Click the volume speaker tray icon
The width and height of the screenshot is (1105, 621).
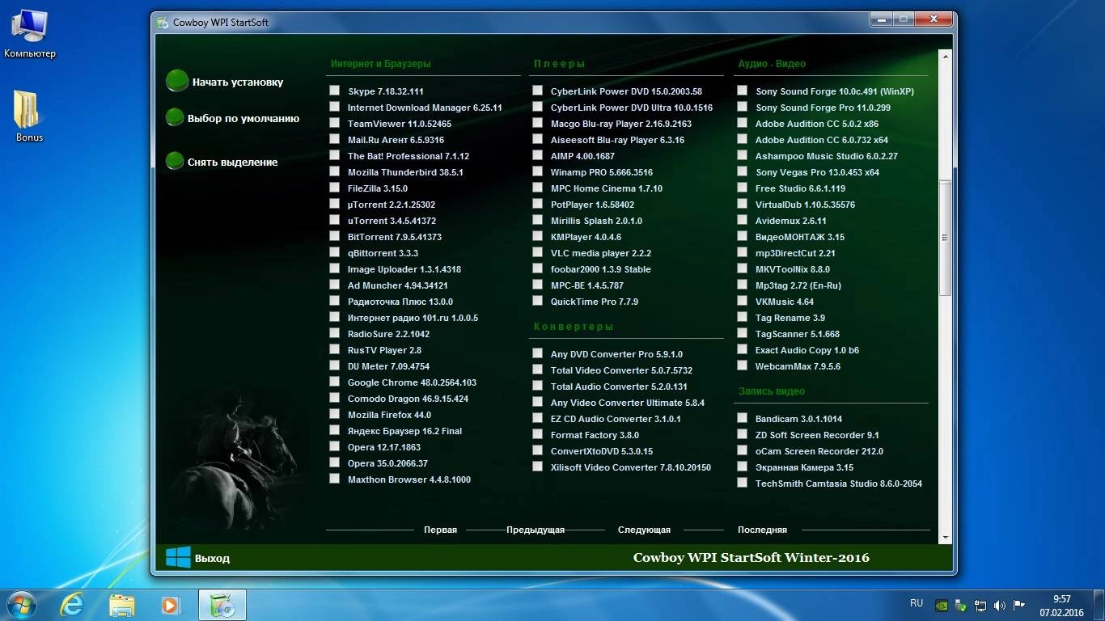click(x=1000, y=605)
